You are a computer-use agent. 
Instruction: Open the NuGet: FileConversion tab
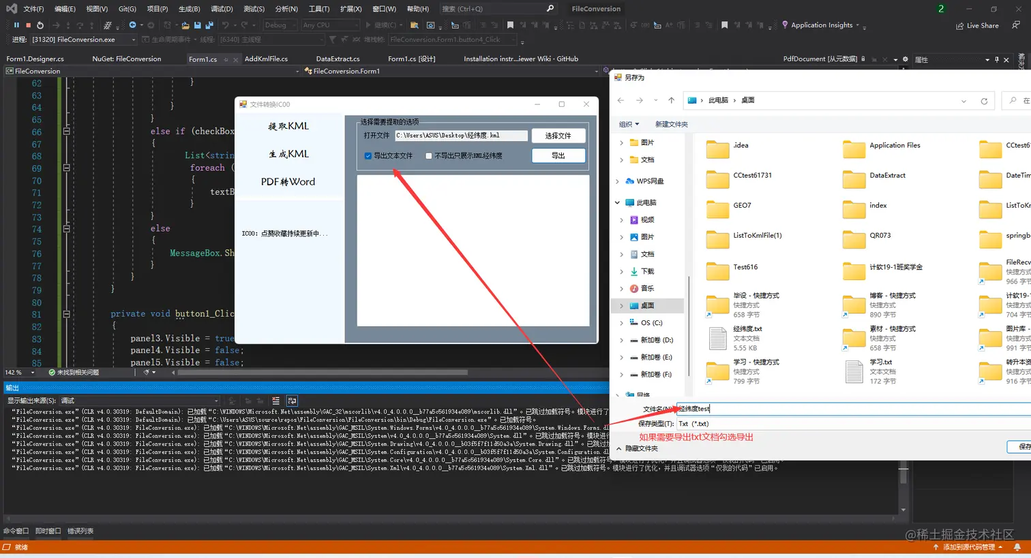click(x=127, y=59)
